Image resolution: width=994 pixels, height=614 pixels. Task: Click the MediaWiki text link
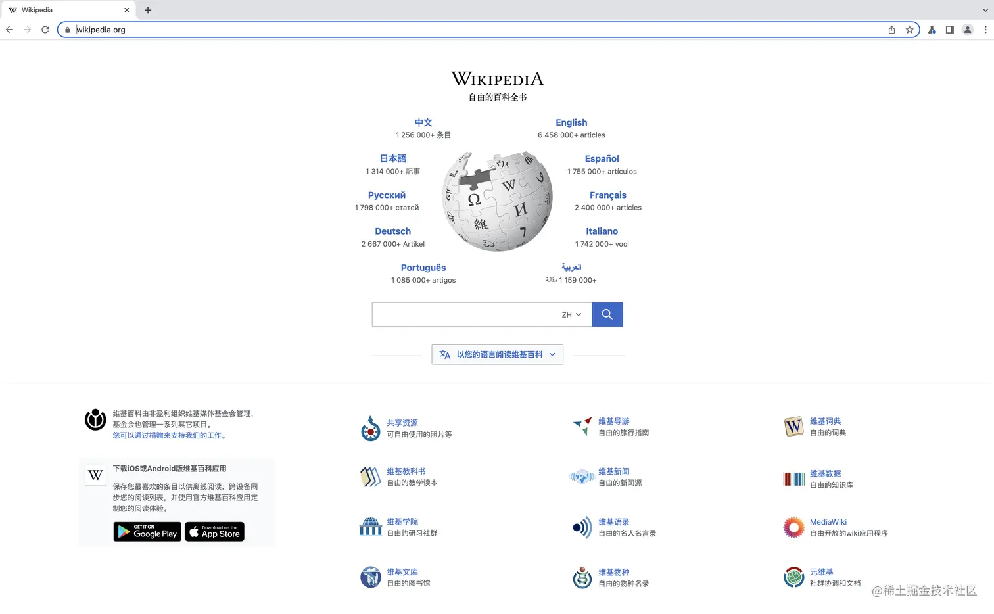pyautogui.click(x=828, y=522)
